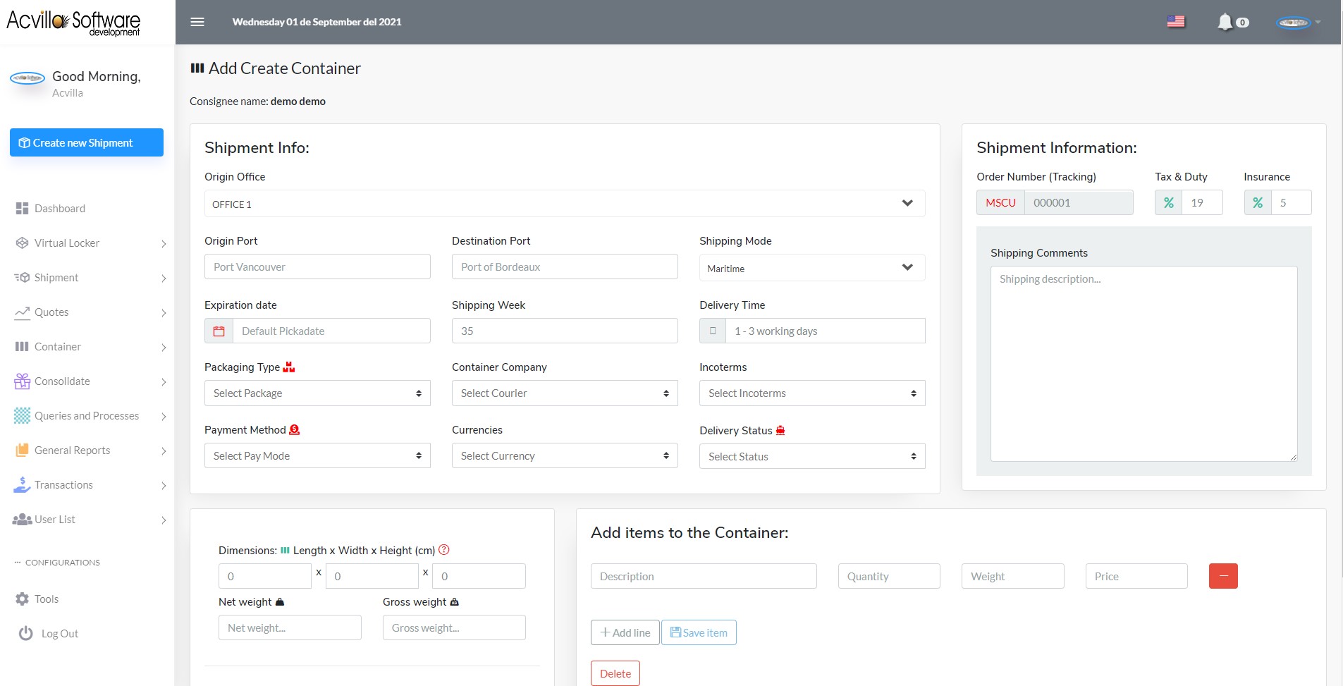Click the percent icon beside Tax & Duty

[x=1168, y=203]
